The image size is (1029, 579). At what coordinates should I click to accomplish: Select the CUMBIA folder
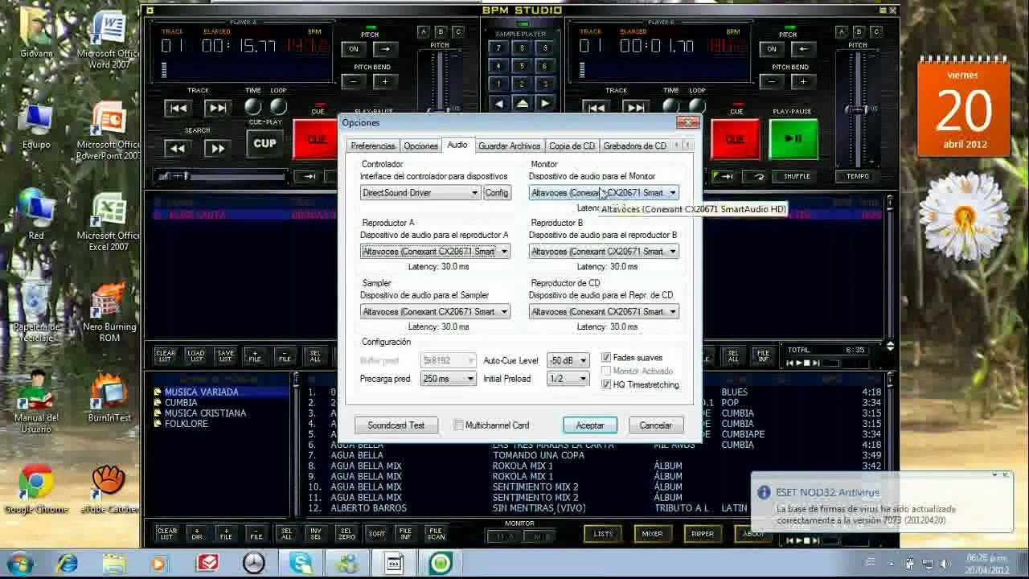[x=181, y=402]
